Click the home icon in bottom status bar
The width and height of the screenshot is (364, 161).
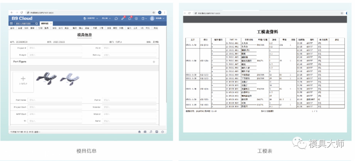coord(139,131)
